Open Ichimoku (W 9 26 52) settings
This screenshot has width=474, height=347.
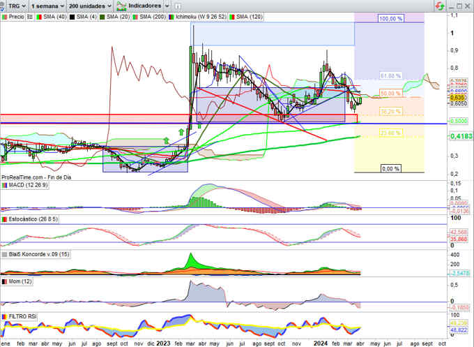tap(197, 17)
